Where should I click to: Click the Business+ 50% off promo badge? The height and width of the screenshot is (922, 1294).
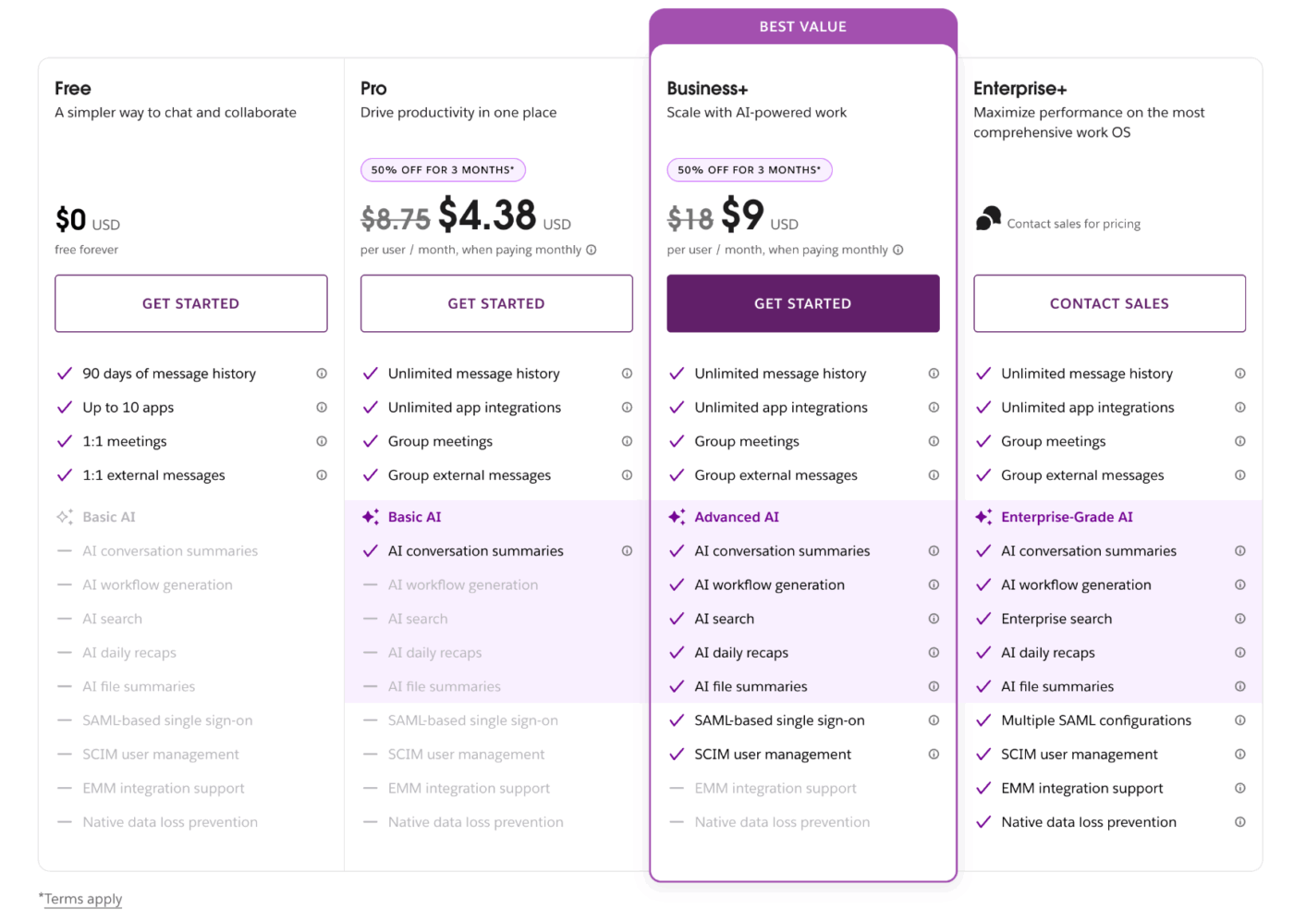click(x=750, y=170)
